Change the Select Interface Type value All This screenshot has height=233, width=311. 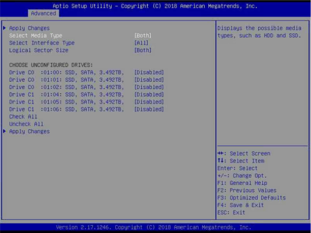(x=141, y=43)
